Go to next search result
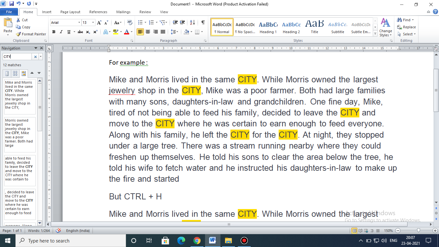This screenshot has height=247, width=439. click(39, 73)
